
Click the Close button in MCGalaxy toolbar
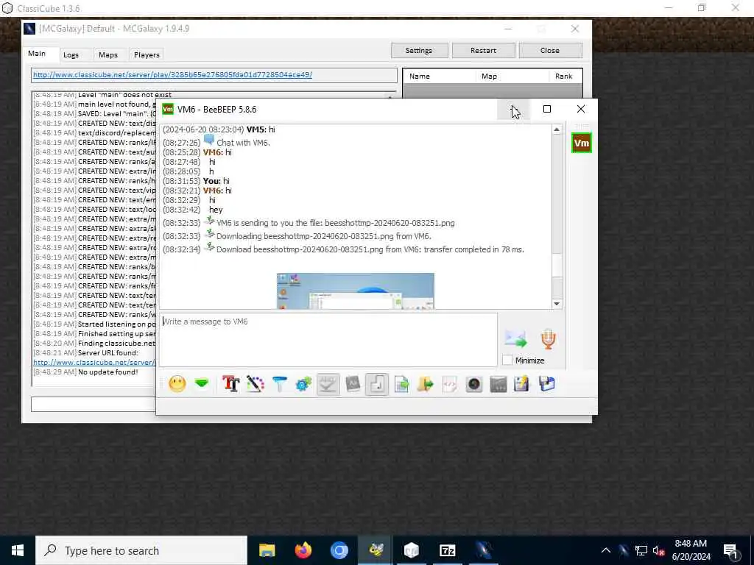[549, 51]
